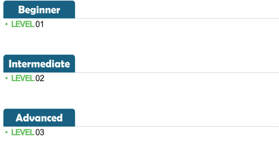Click the green bullet before LEVEL 03
Viewport: 279px width, 162px height.
click(7, 132)
